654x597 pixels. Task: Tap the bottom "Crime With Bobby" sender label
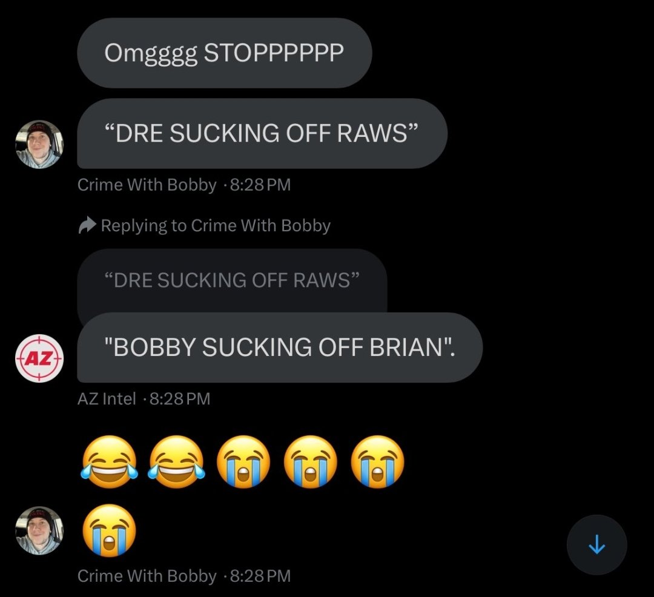(147, 576)
